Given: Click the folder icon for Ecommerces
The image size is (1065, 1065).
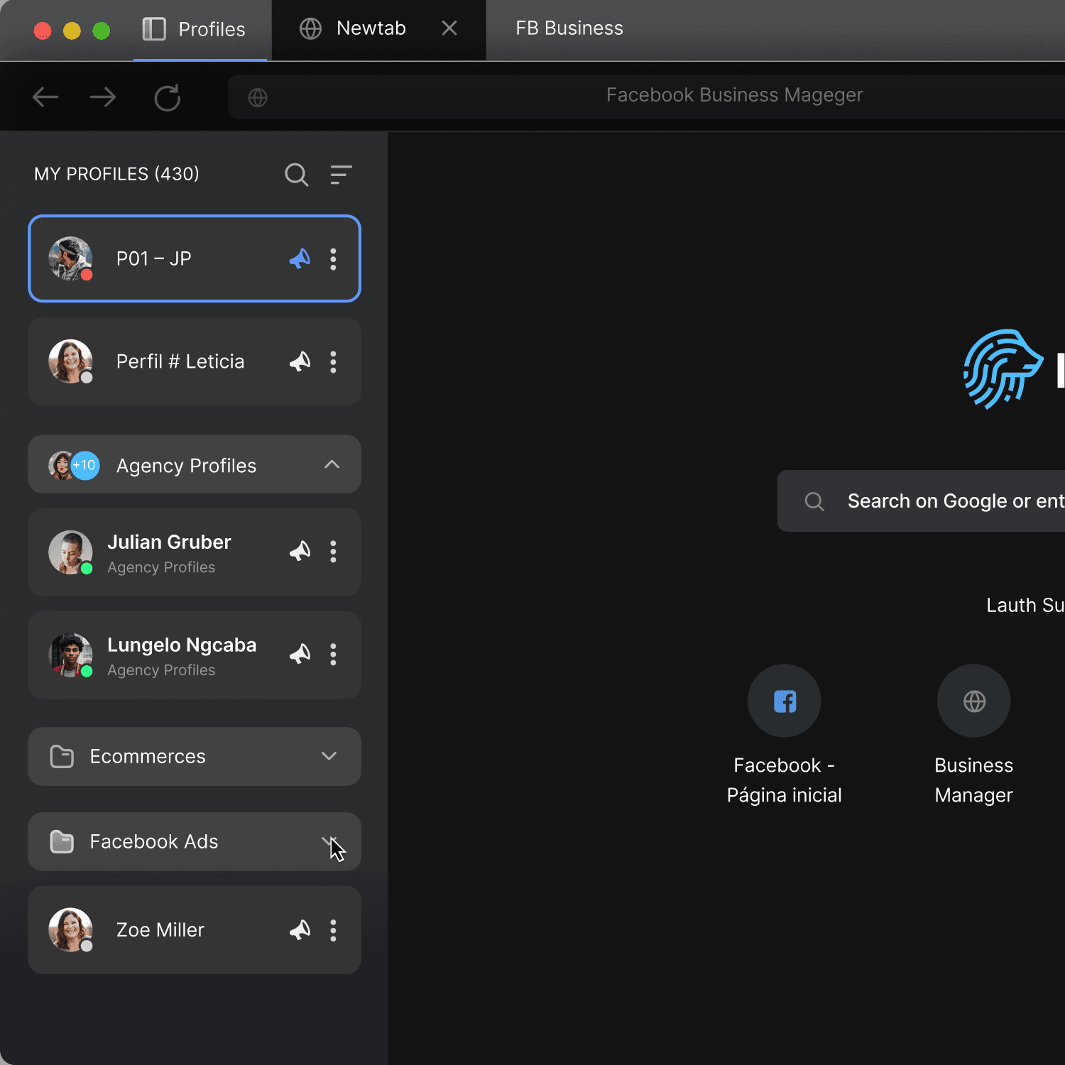Looking at the screenshot, I should (62, 757).
